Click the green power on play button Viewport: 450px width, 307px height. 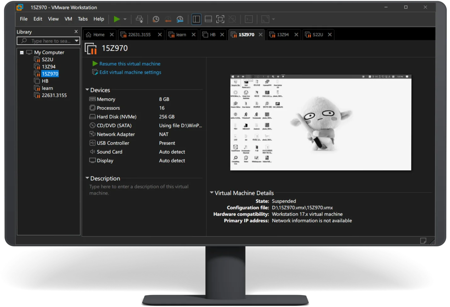116,19
